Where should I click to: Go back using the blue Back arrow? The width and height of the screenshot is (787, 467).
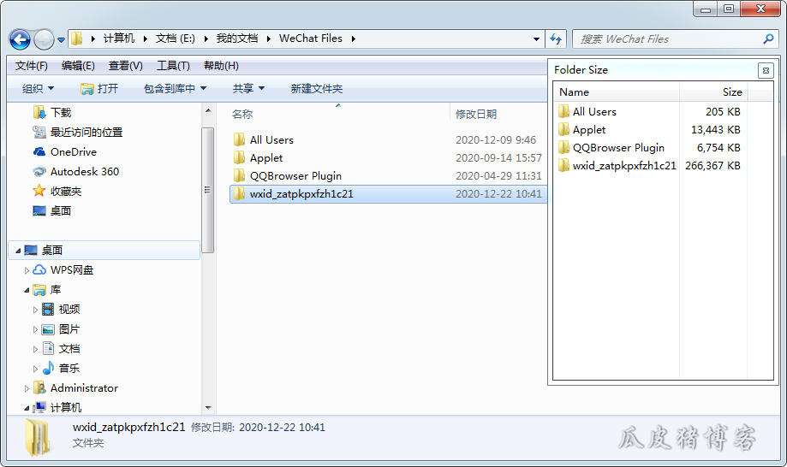point(20,39)
